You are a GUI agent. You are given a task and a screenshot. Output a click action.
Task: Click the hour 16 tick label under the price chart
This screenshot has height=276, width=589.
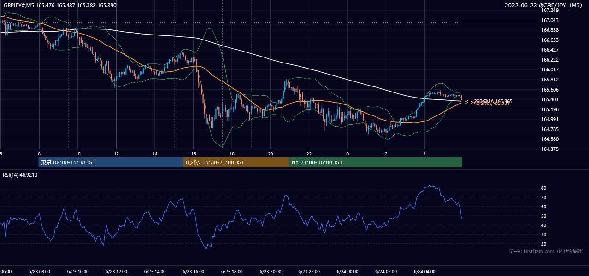click(x=194, y=154)
